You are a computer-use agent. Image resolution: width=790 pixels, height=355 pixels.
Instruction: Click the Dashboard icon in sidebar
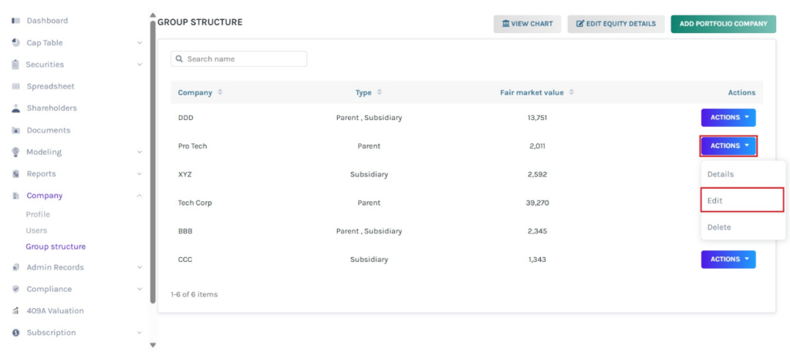pyautogui.click(x=15, y=21)
